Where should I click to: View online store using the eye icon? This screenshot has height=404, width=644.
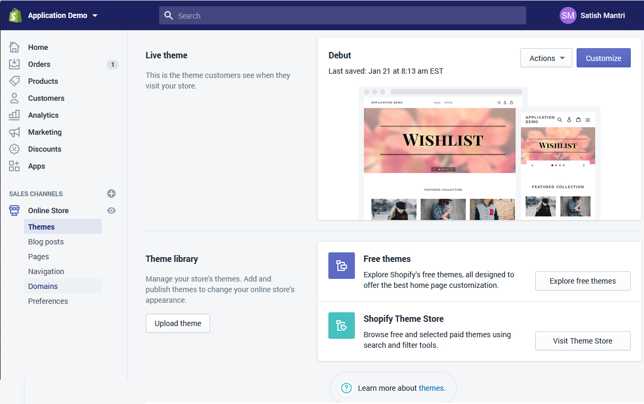click(x=111, y=210)
